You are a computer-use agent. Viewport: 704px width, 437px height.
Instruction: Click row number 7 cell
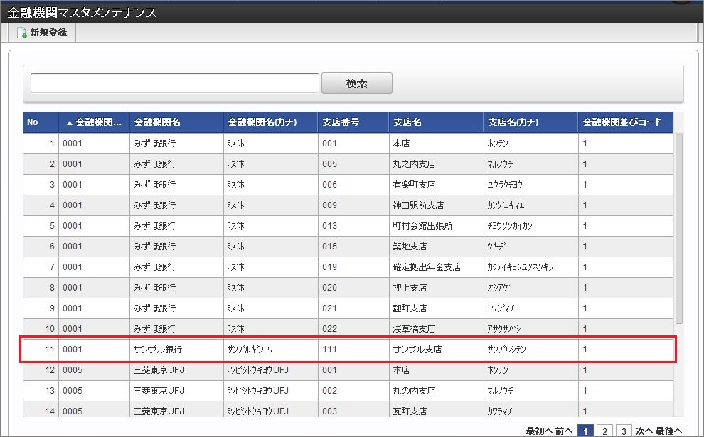[x=41, y=267]
